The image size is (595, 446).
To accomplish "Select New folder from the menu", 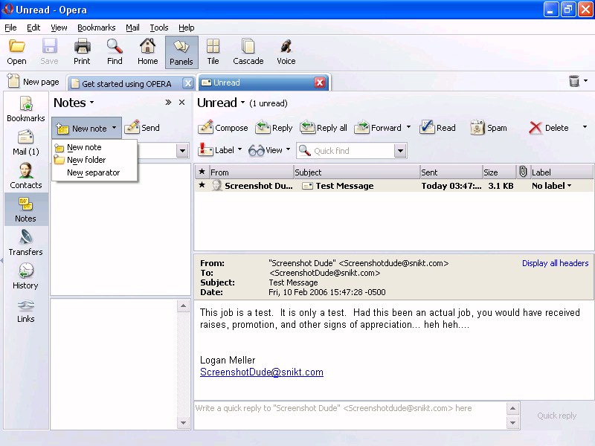I will pos(86,160).
